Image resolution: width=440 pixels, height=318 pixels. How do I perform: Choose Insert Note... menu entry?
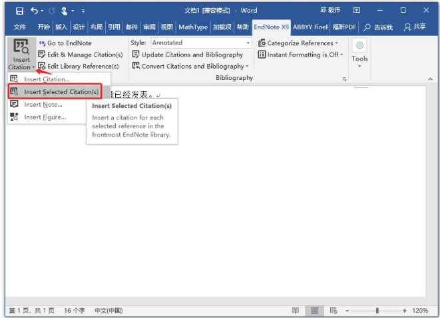pyautogui.click(x=48, y=105)
